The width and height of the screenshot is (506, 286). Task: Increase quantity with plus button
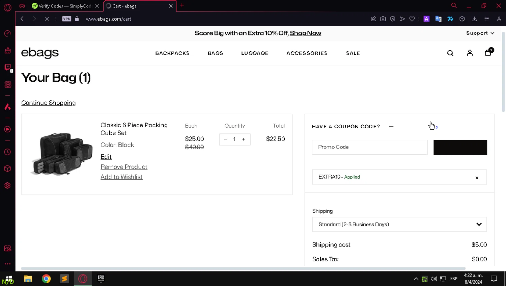tap(243, 139)
